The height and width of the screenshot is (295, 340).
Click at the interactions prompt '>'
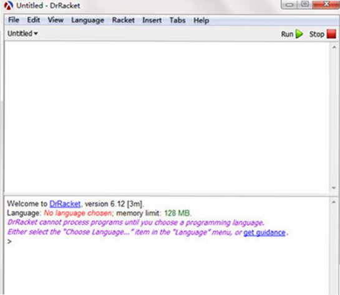pos(9,241)
